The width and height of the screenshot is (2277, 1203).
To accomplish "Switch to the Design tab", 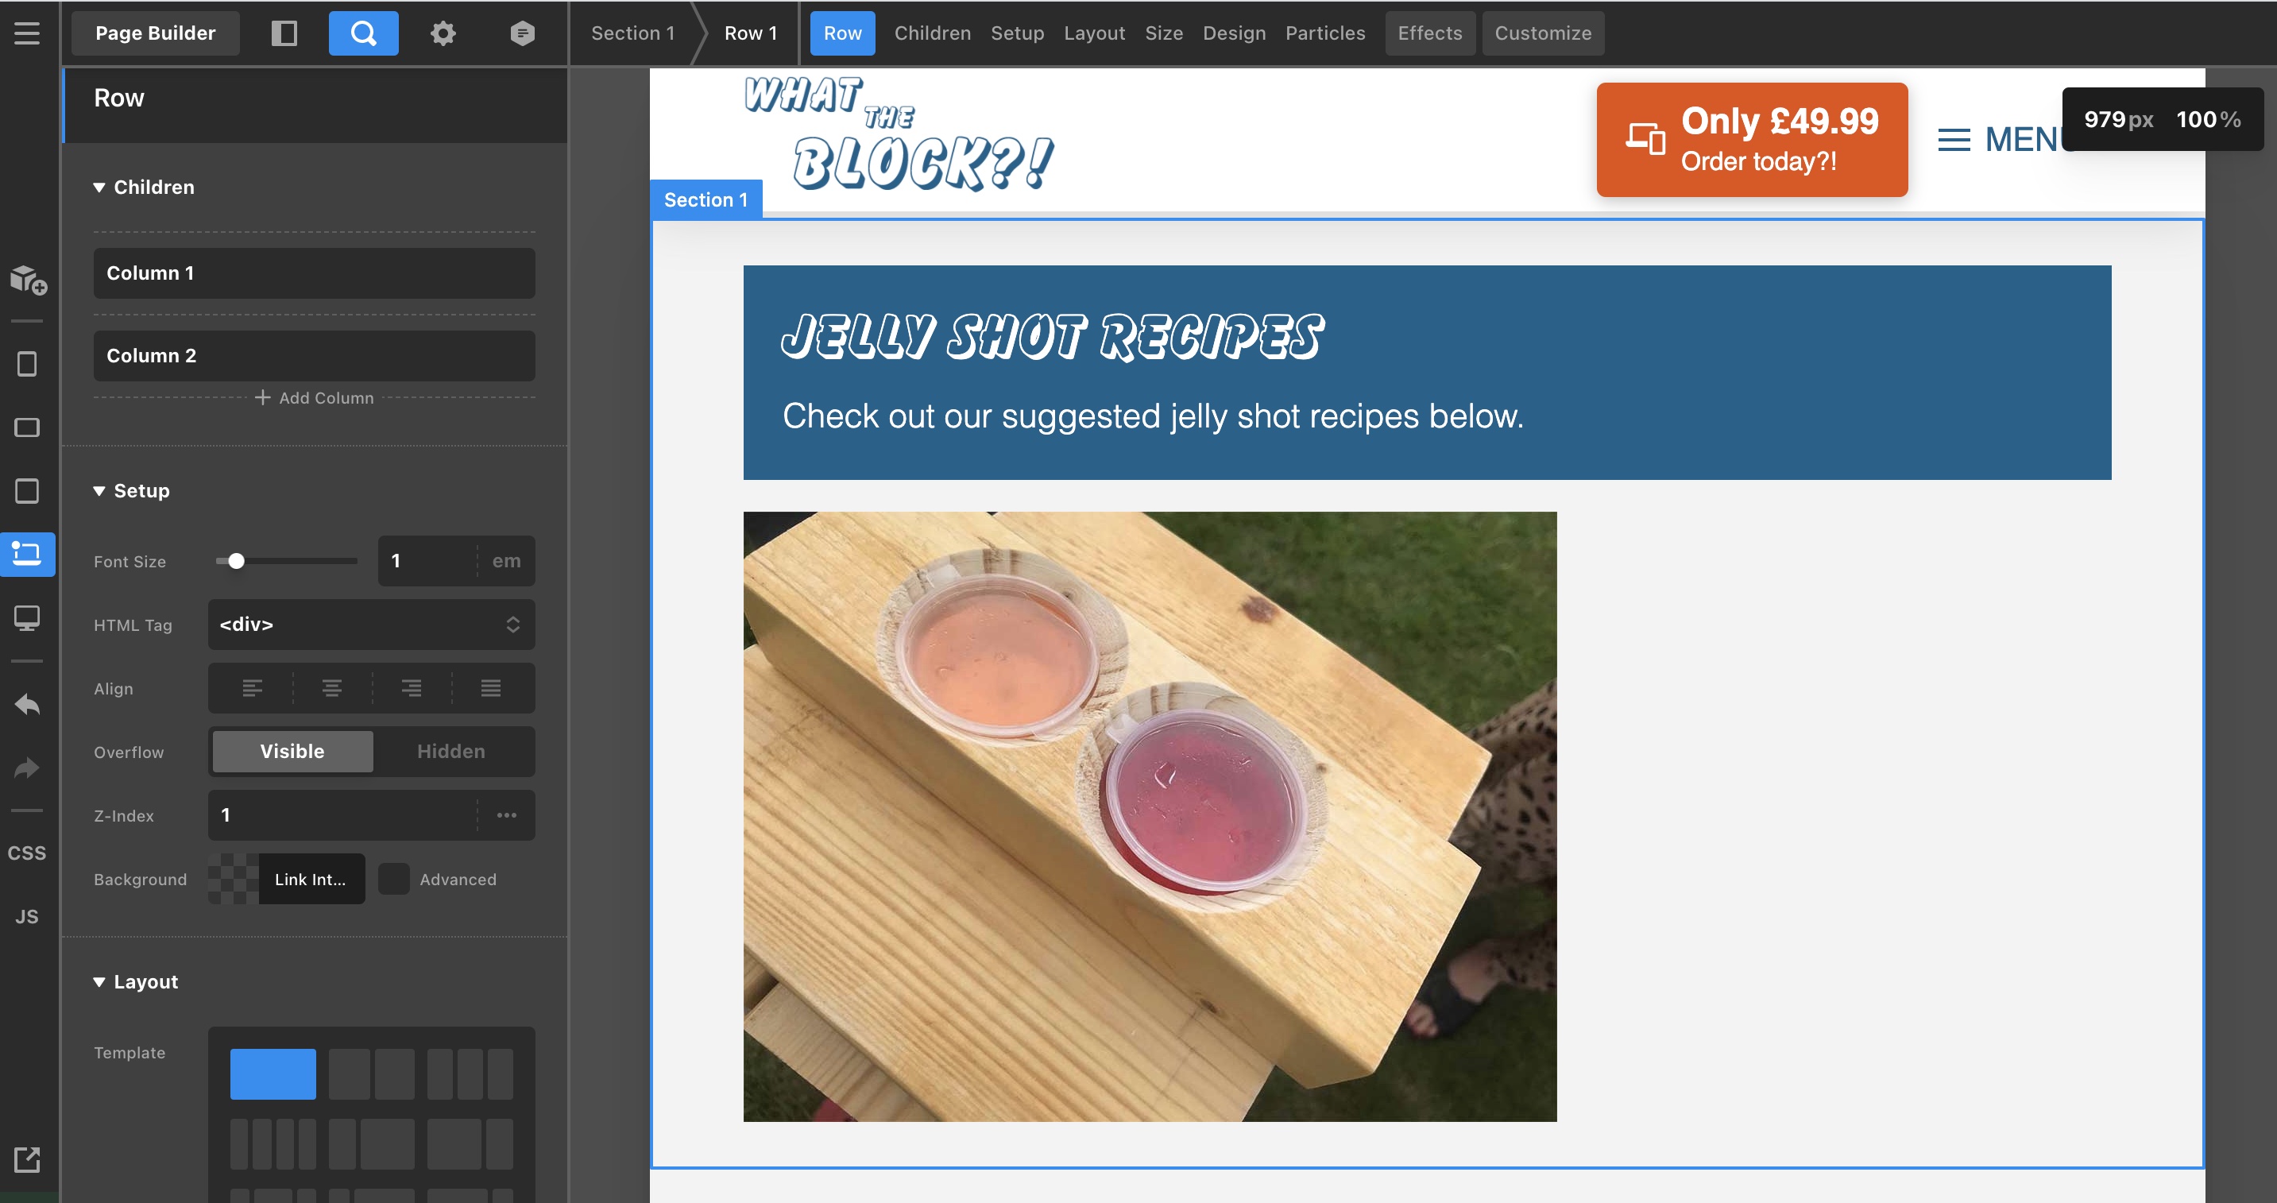I will click(x=1234, y=33).
